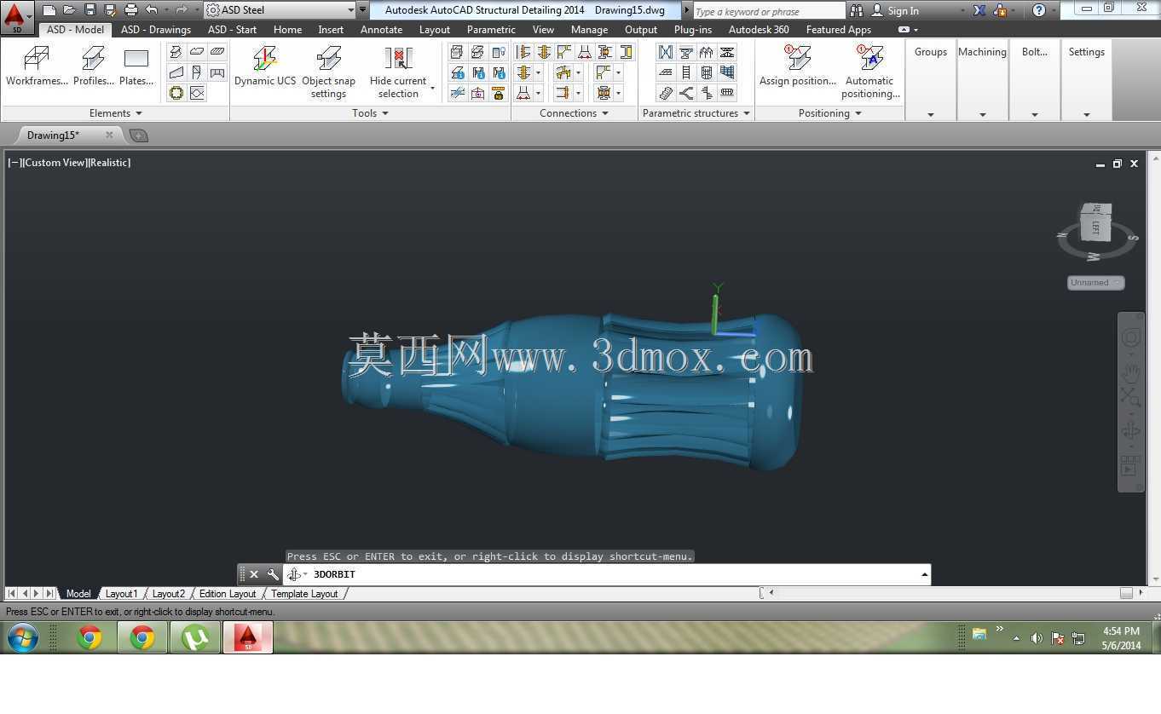Viewport: 1161px width, 714px height.
Task: Open Realistic visual style menu
Action: coord(109,163)
